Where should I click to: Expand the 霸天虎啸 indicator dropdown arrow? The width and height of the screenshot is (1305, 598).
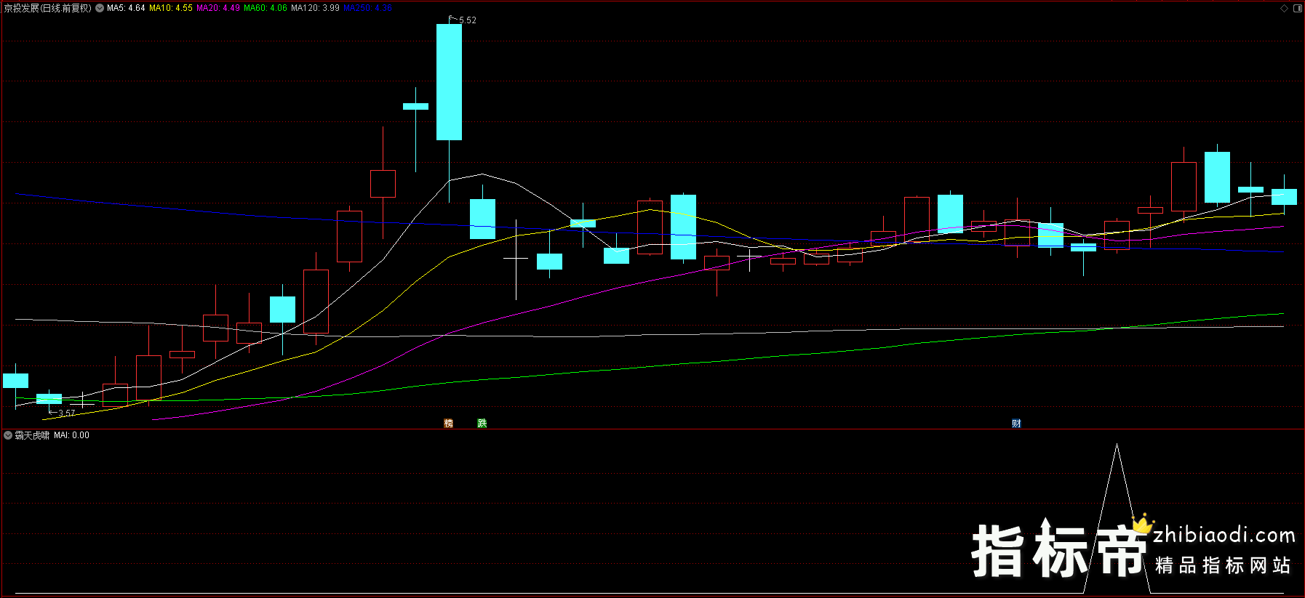8,435
